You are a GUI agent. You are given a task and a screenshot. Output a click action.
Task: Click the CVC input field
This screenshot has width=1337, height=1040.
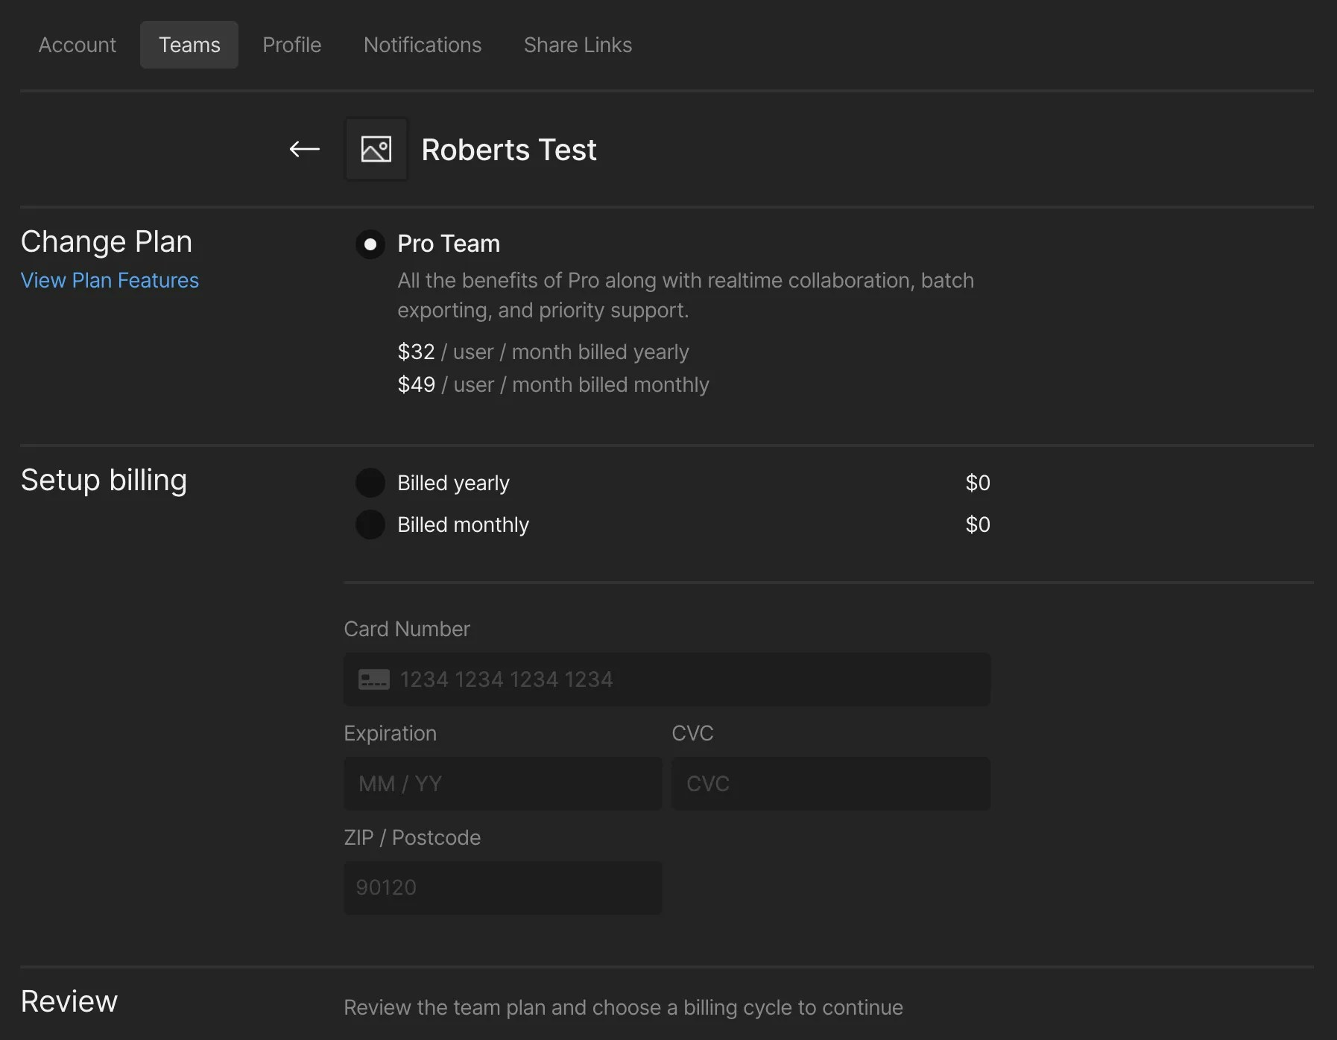[830, 784]
